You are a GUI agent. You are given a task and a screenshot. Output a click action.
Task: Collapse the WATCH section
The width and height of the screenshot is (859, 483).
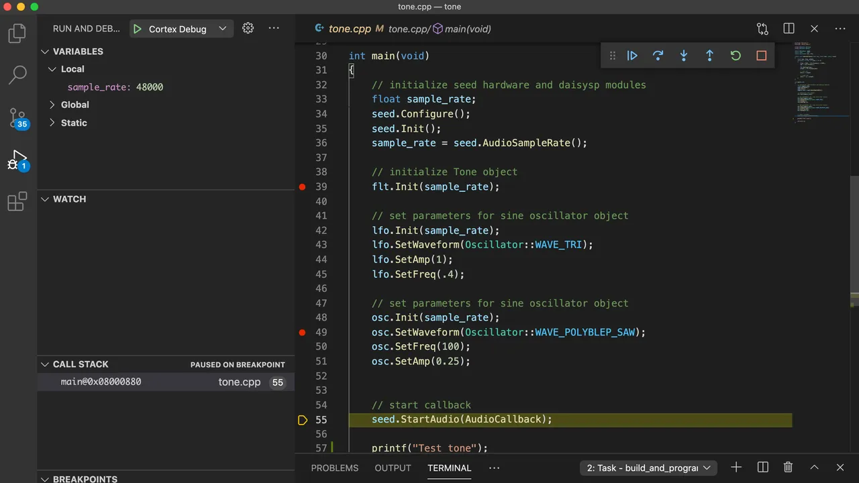pos(45,199)
